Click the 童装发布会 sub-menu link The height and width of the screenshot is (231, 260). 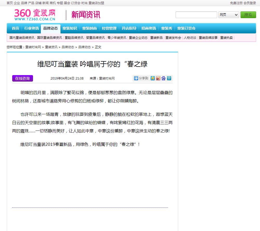(173, 38)
